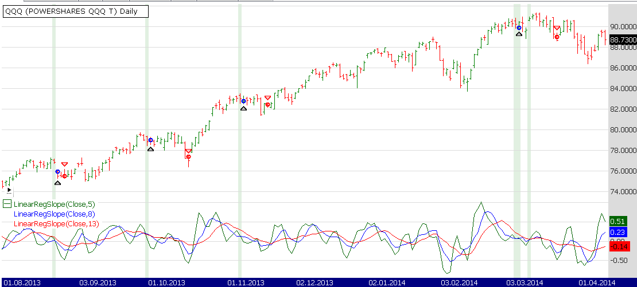Click the red down-triangle exit marker in March 2014

[x=557, y=29]
